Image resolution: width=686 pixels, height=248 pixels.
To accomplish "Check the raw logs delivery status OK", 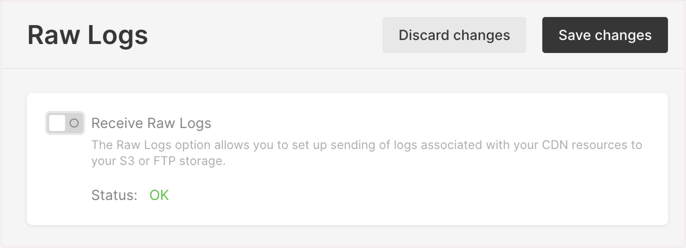I will point(159,195).
